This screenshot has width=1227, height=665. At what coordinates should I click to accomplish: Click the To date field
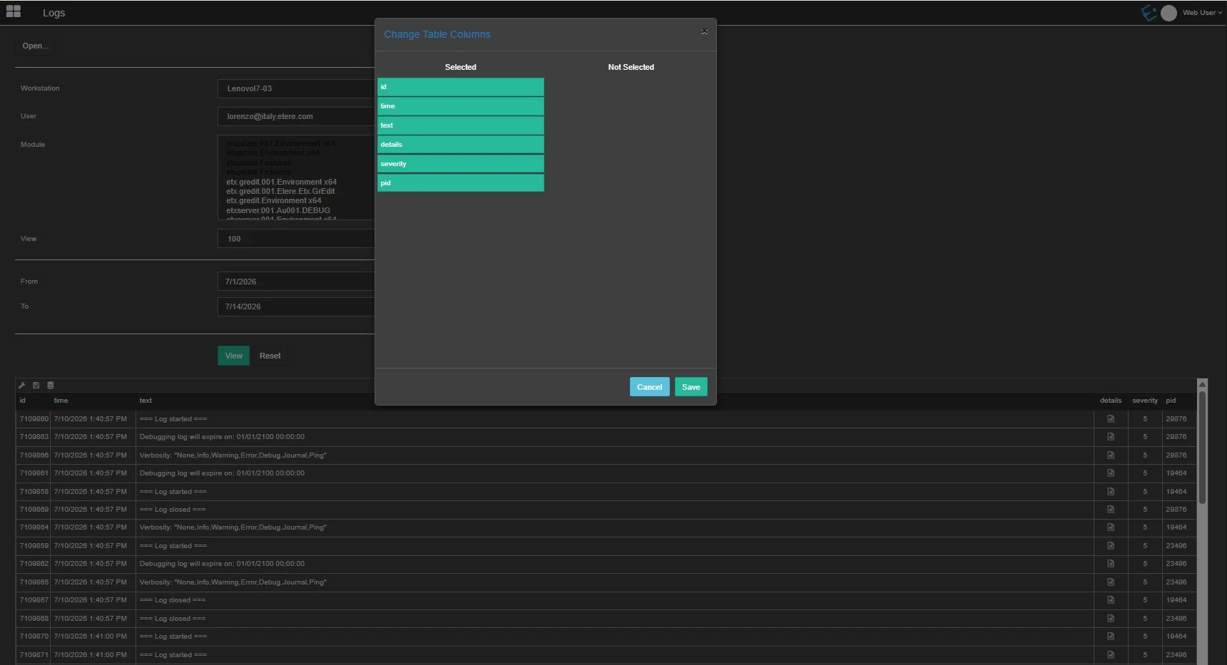(296, 306)
